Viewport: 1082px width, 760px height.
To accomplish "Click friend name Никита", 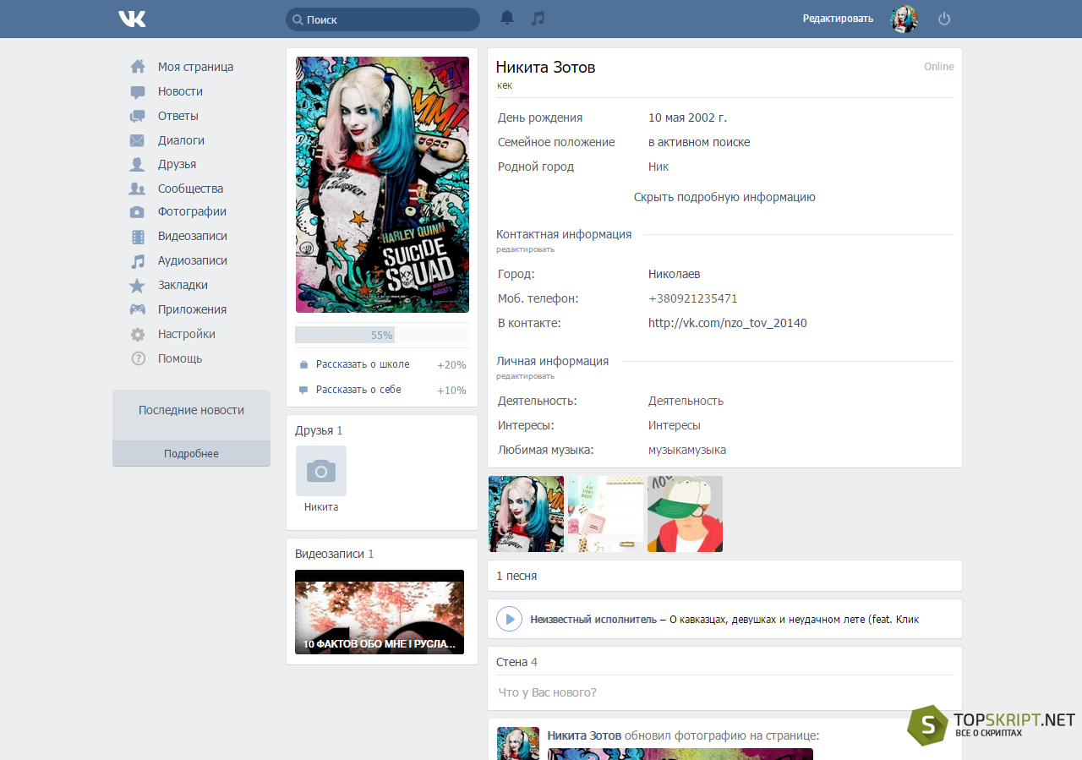I will [x=321, y=507].
